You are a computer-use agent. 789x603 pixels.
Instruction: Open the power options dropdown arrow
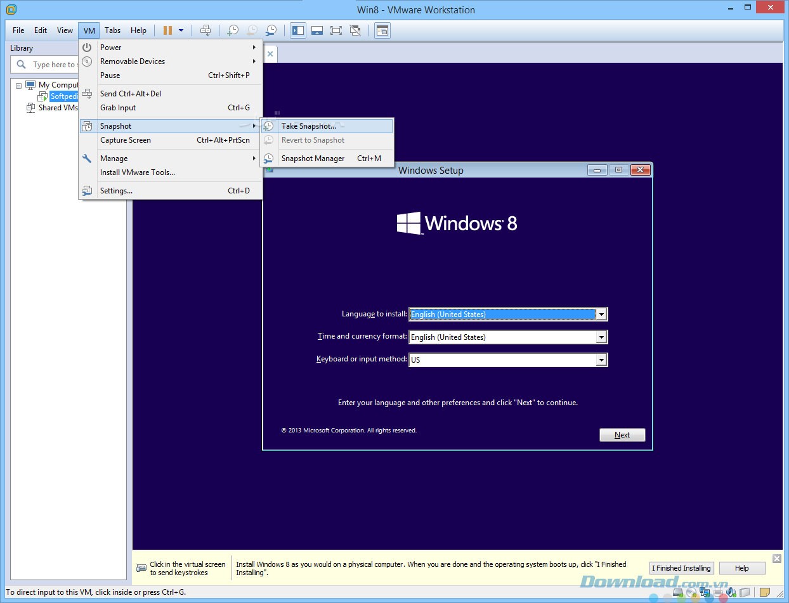point(181,30)
